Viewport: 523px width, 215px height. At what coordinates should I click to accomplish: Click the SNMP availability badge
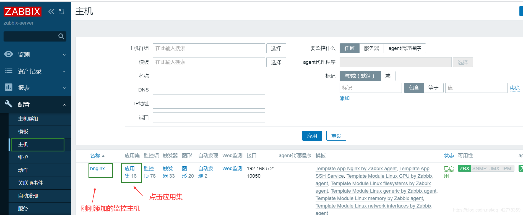point(479,169)
